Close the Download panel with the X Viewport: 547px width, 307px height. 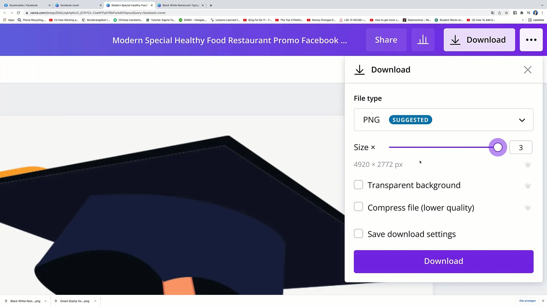528,70
